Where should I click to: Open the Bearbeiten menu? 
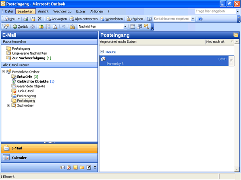click(25, 12)
